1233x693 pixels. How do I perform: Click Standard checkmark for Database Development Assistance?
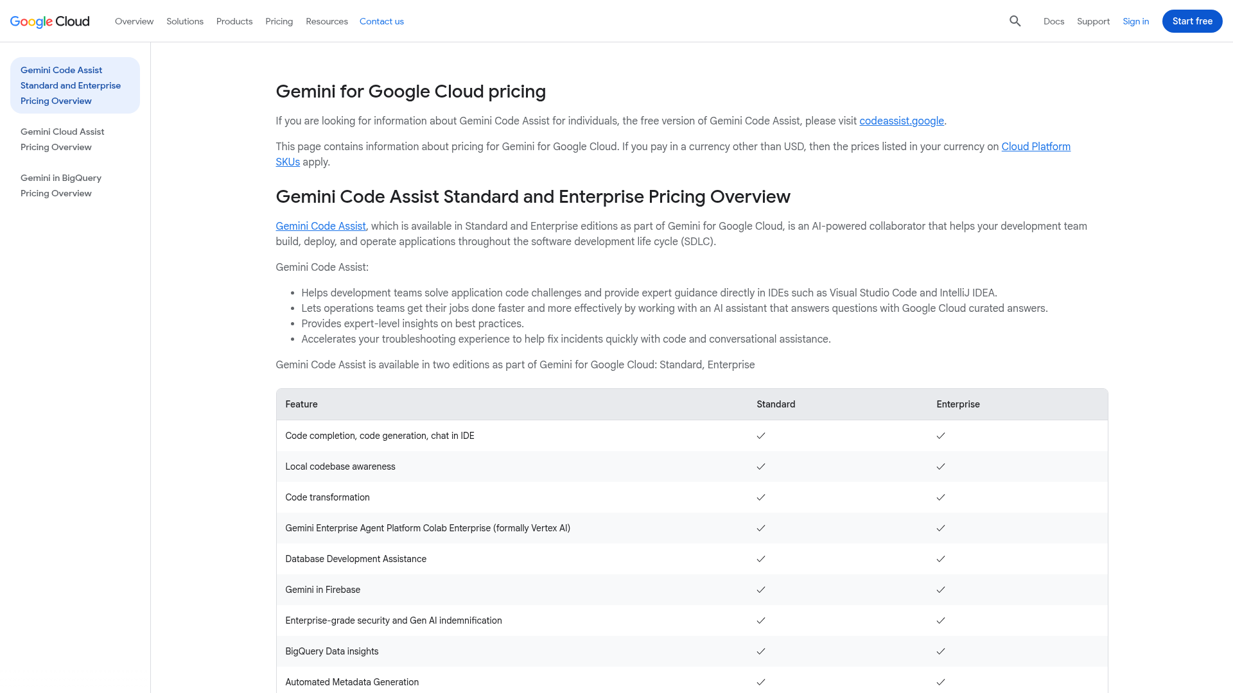pyautogui.click(x=761, y=559)
